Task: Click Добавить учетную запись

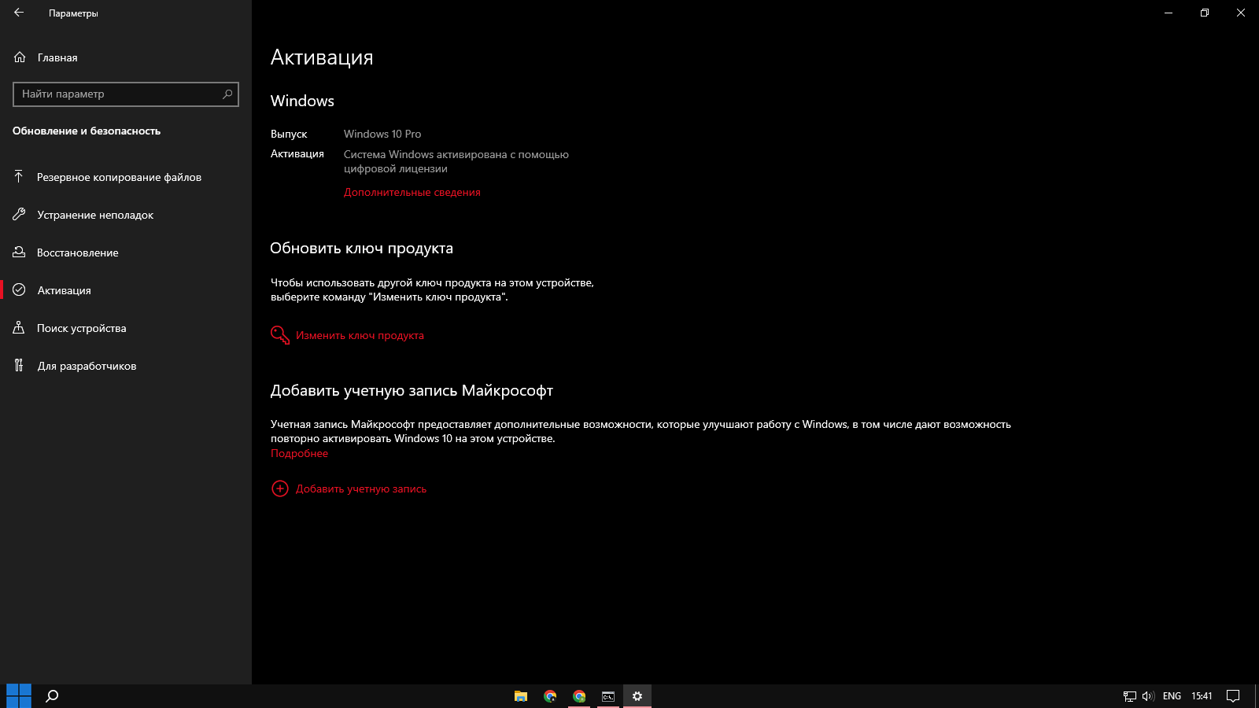Action: (361, 489)
